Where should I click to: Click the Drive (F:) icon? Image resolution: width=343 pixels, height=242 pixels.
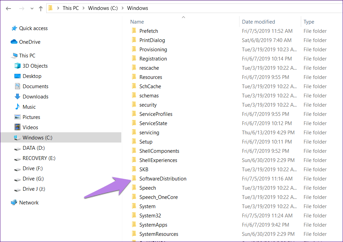[17, 169]
